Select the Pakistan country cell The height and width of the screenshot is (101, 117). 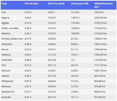click(x=6, y=55)
